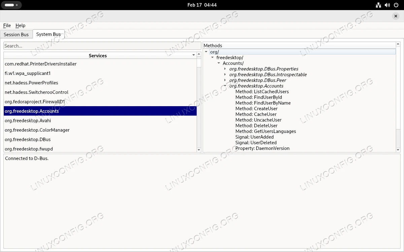Collapse the freedesktop/ tree node
This screenshot has width=404, height=252.
pos(212,57)
